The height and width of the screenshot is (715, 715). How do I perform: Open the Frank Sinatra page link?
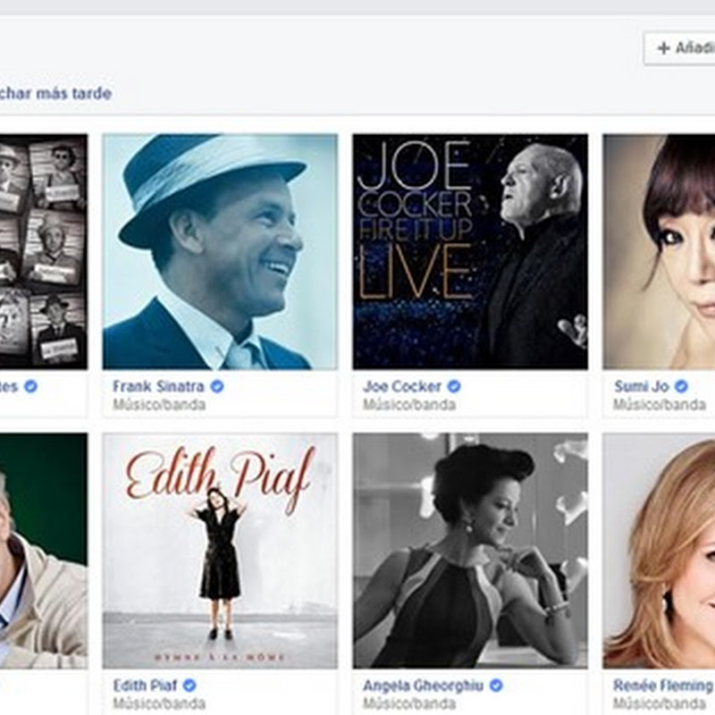(158, 387)
